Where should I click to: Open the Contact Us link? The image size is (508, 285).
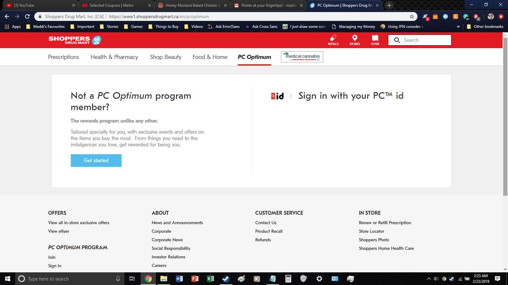[x=266, y=223]
